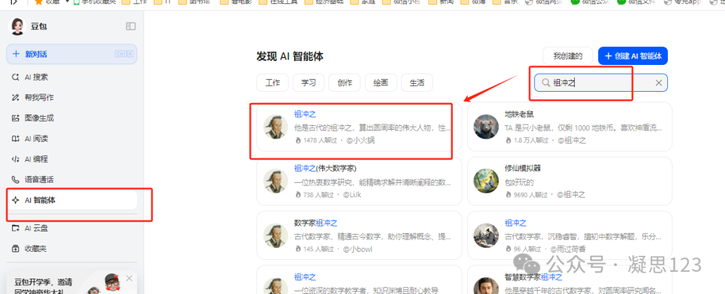Screen dimensions: 725x294
Task: Filter agents by 生活 category
Action: point(417,82)
